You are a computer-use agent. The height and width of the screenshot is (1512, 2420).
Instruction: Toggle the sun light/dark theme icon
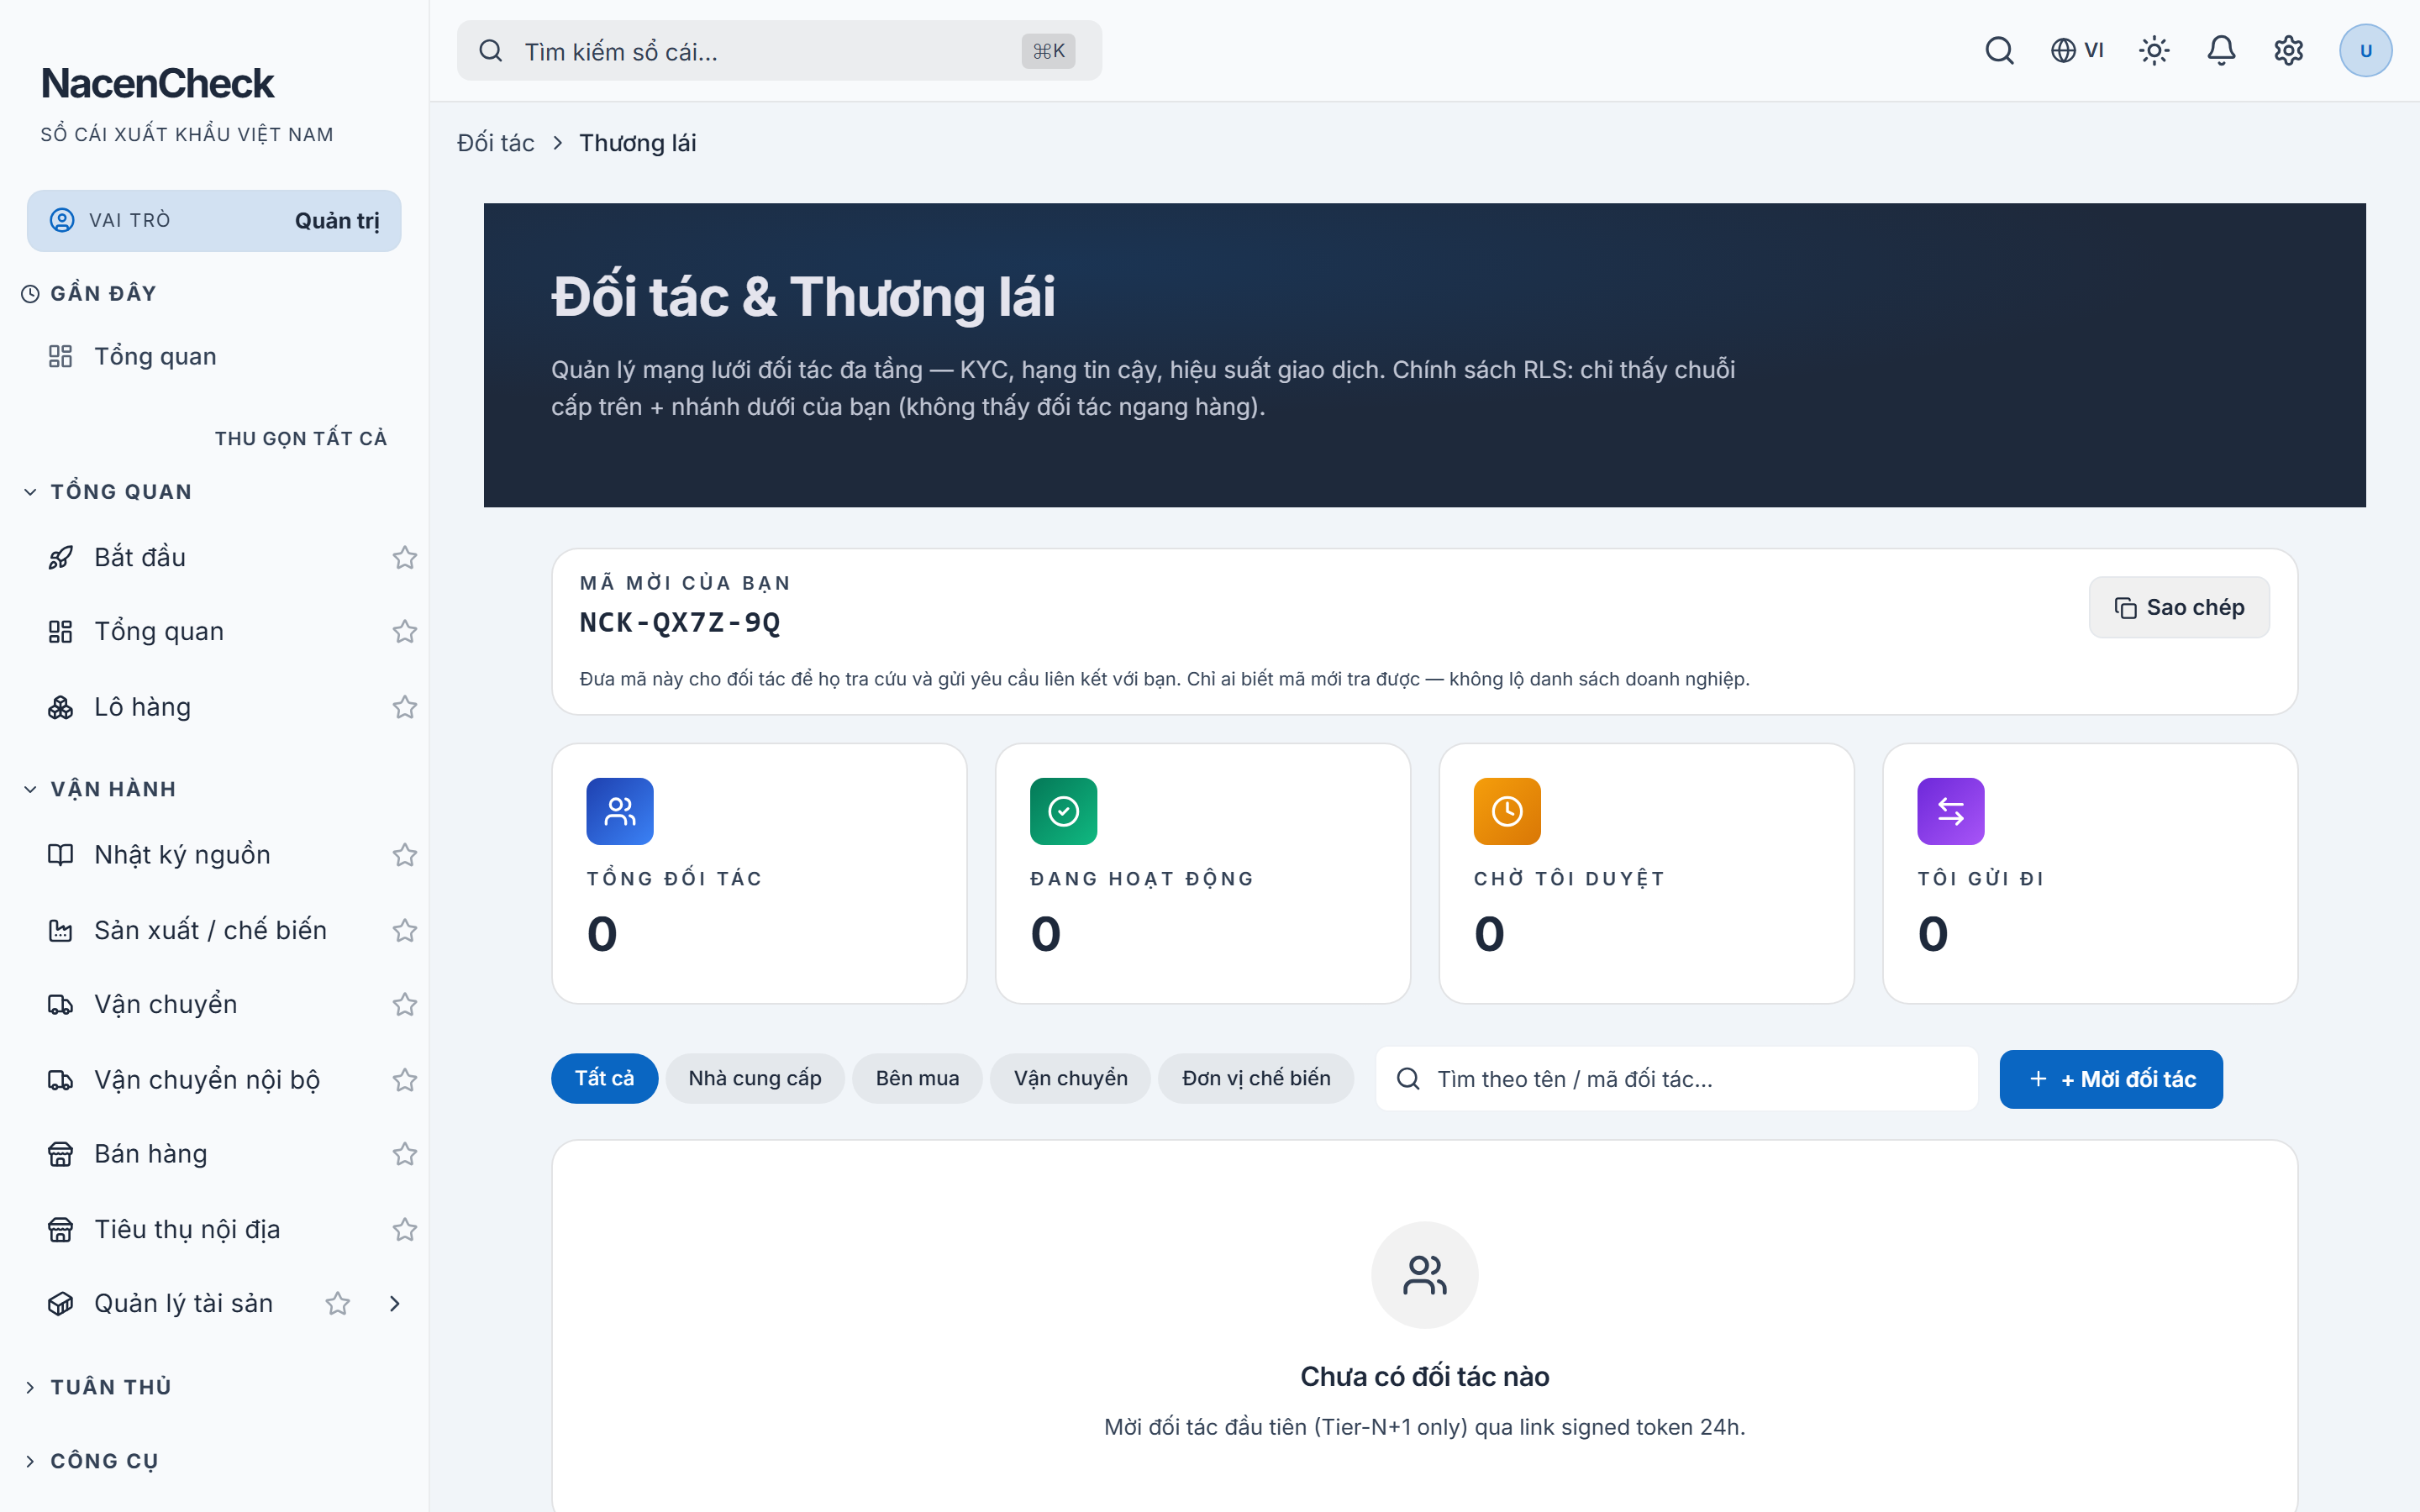[x=2154, y=50]
